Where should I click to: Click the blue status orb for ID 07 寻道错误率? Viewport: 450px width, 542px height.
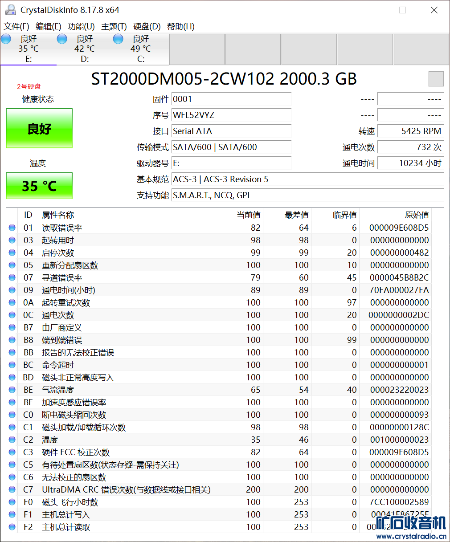click(x=12, y=277)
